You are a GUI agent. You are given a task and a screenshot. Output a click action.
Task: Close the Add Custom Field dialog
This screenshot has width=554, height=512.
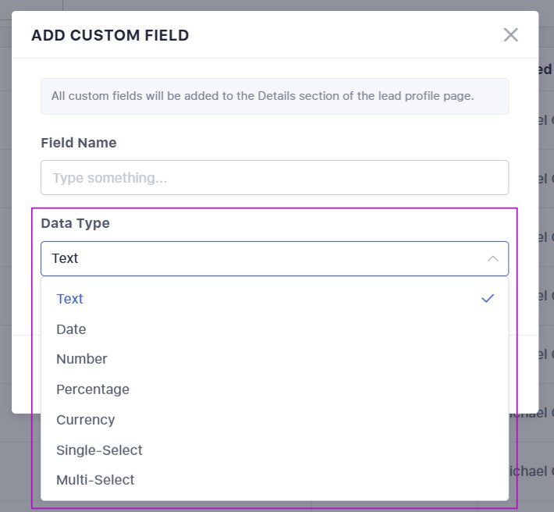510,34
